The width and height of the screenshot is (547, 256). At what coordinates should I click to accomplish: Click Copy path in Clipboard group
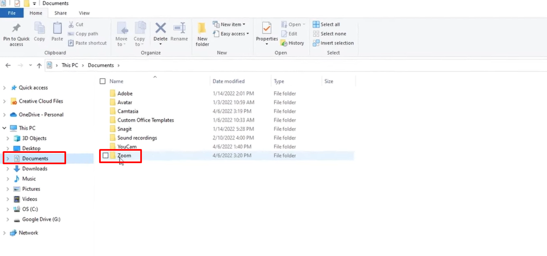tap(83, 34)
